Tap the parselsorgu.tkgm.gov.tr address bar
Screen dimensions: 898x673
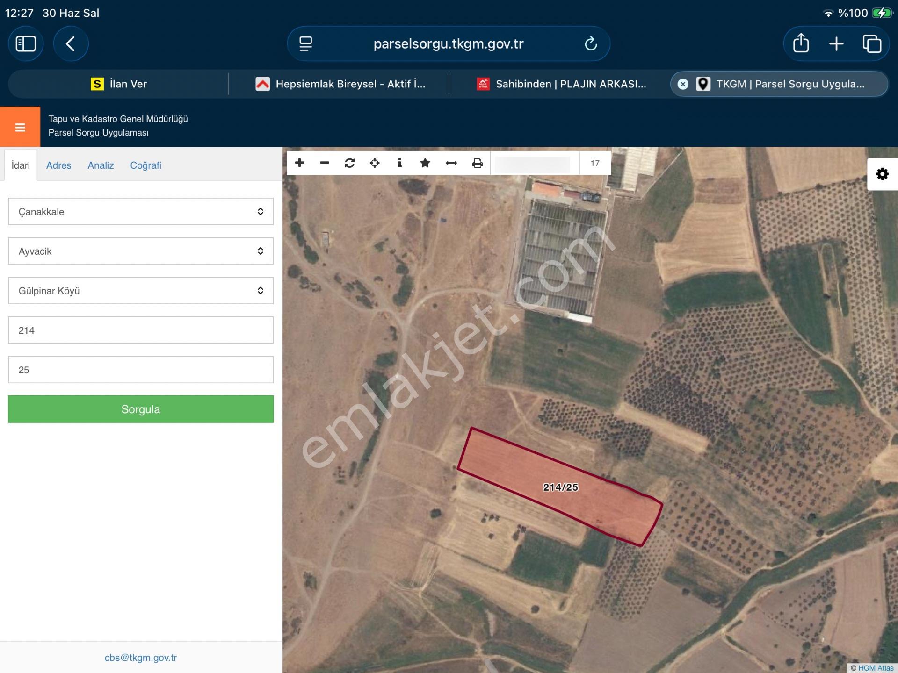pyautogui.click(x=448, y=44)
